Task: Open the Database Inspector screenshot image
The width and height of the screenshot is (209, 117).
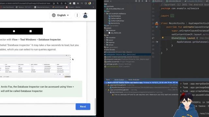Action: [35, 66]
